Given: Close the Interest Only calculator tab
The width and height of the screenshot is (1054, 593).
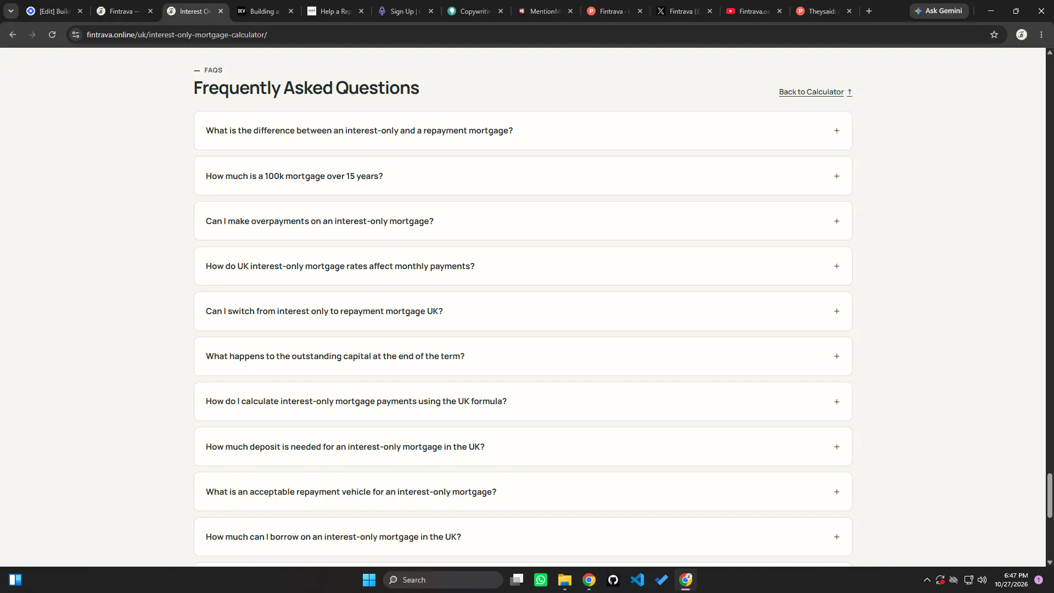Looking at the screenshot, I should [221, 11].
